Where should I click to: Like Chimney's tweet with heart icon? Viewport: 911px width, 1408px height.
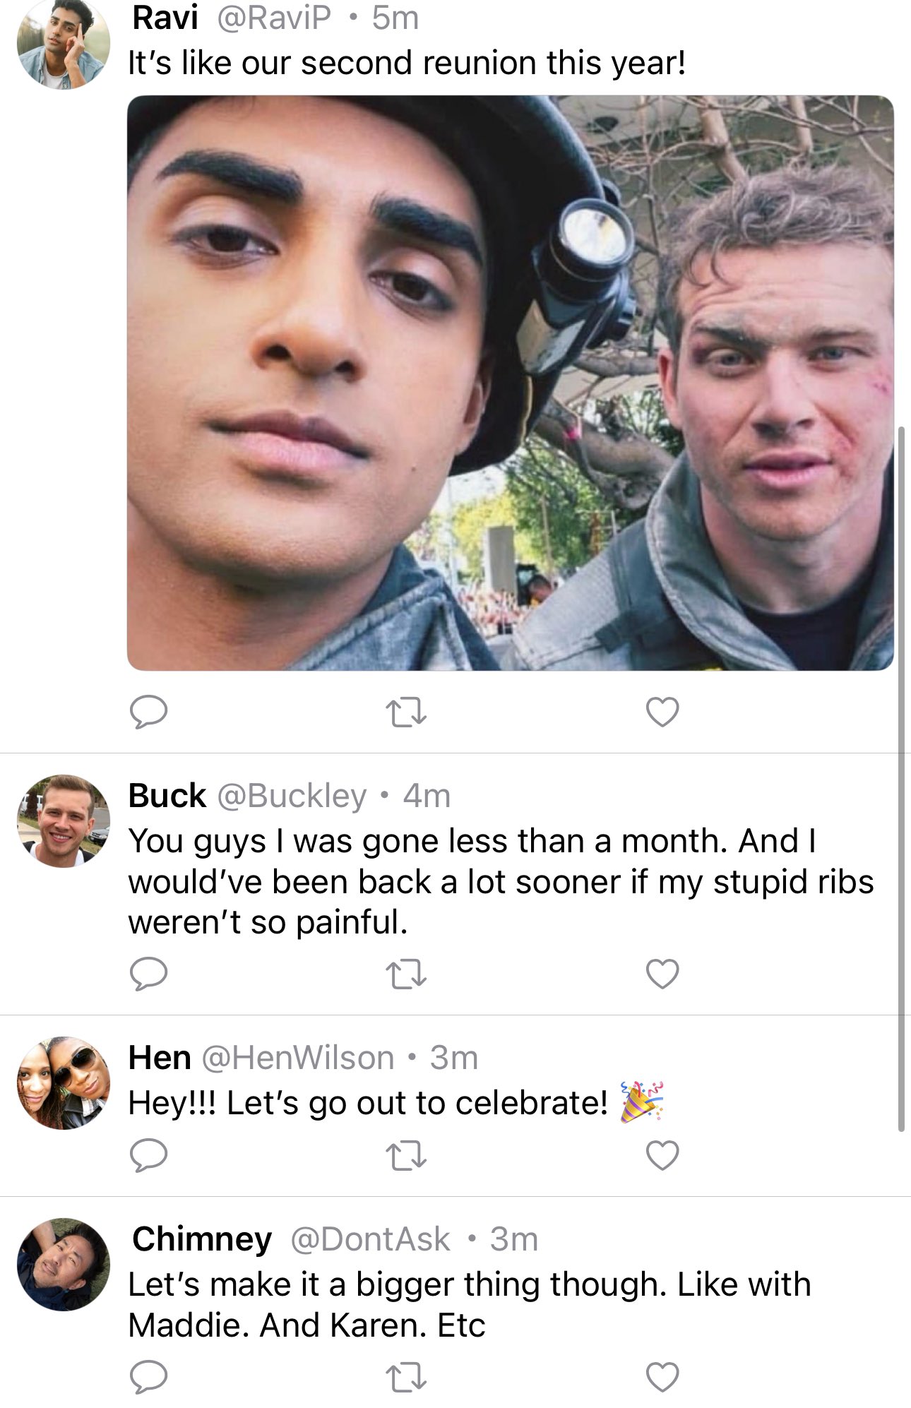(662, 1377)
